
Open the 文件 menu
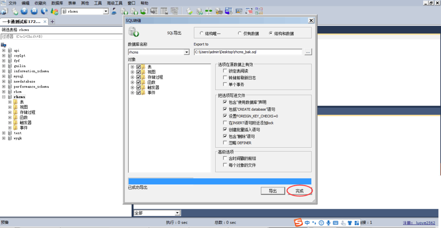coord(13,3)
